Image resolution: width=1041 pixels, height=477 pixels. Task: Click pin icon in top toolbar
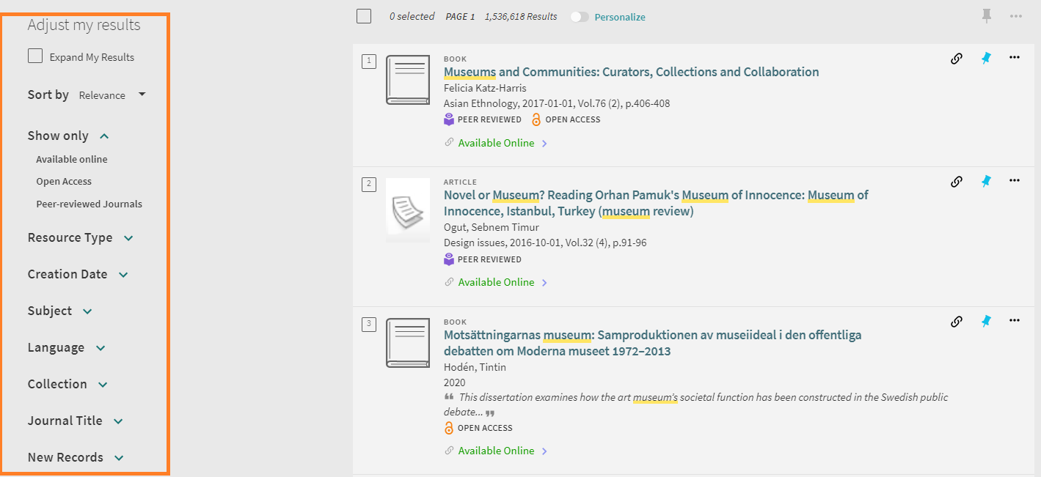click(x=987, y=16)
